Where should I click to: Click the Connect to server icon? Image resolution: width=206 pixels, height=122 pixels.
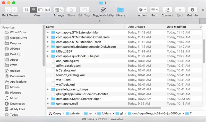point(167,10)
